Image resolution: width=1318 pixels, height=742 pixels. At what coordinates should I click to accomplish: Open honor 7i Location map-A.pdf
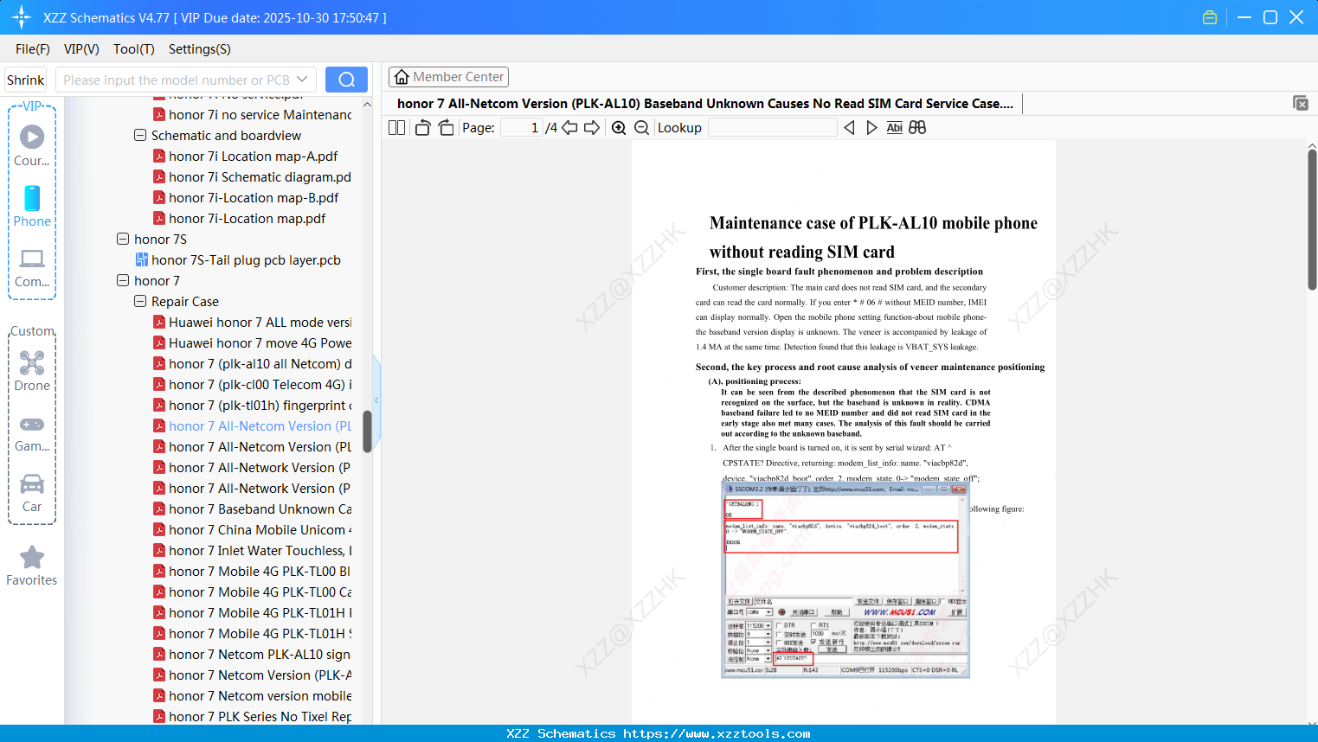245,157
